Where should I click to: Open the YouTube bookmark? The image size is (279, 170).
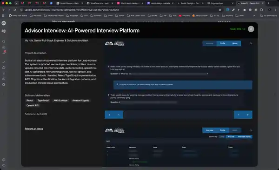184,16
